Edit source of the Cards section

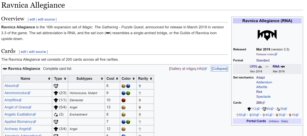pyautogui.click(x=37, y=52)
